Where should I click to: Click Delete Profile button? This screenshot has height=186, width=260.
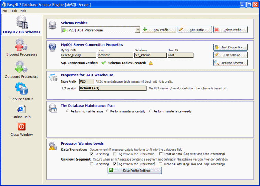point(230,30)
